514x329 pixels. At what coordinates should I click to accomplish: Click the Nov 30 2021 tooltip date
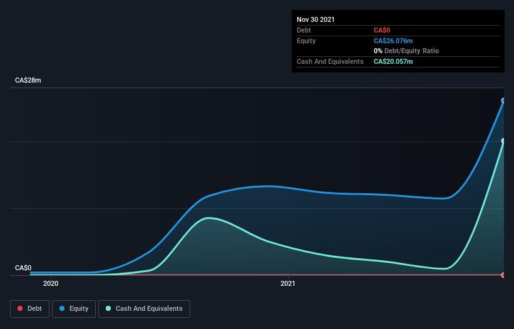tap(316, 19)
